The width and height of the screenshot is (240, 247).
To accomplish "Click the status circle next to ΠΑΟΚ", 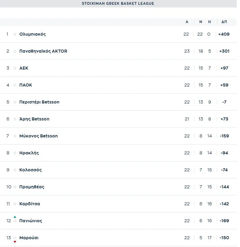I will (x=15, y=85).
